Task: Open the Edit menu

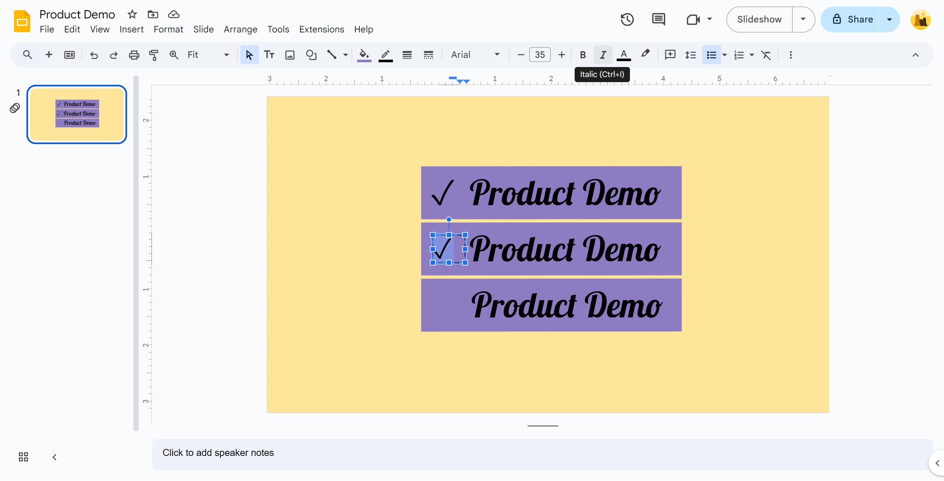Action: [72, 29]
